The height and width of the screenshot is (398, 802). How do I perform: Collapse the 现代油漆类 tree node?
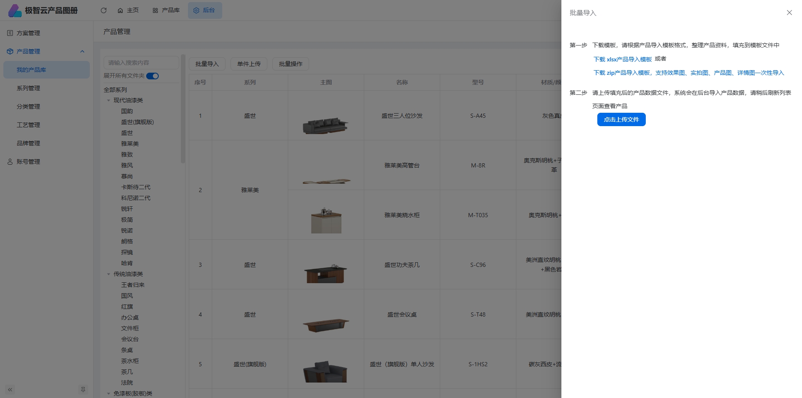click(109, 101)
